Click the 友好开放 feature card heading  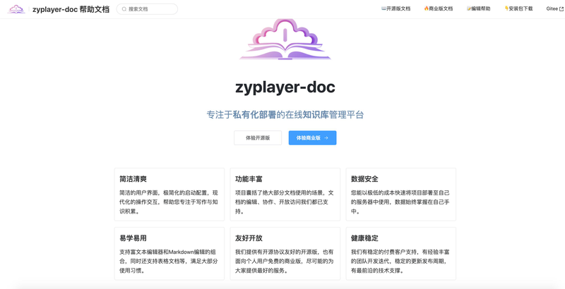pyautogui.click(x=249, y=238)
